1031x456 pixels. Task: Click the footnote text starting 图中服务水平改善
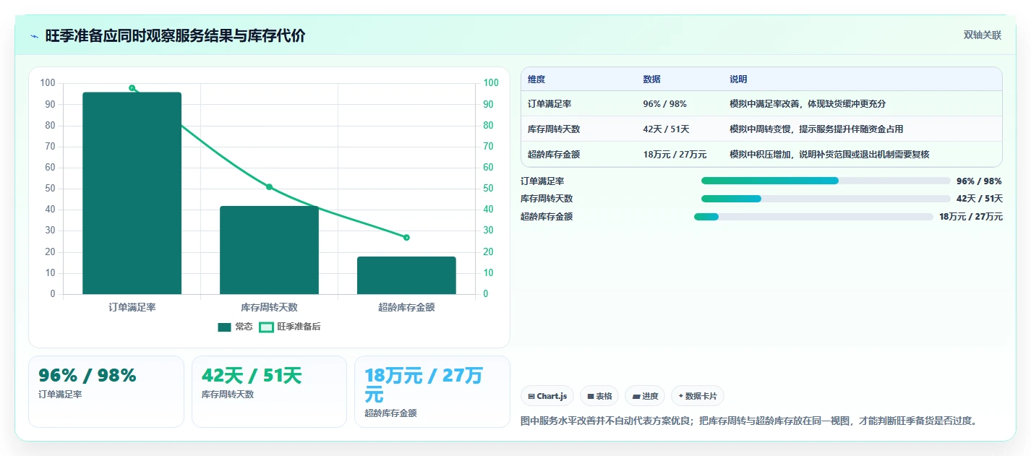(x=749, y=421)
